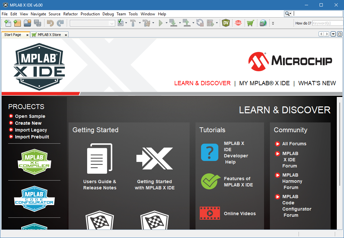344x238 pixels.
Task: Click the New File toolbar icon
Action: pyautogui.click(x=8, y=23)
